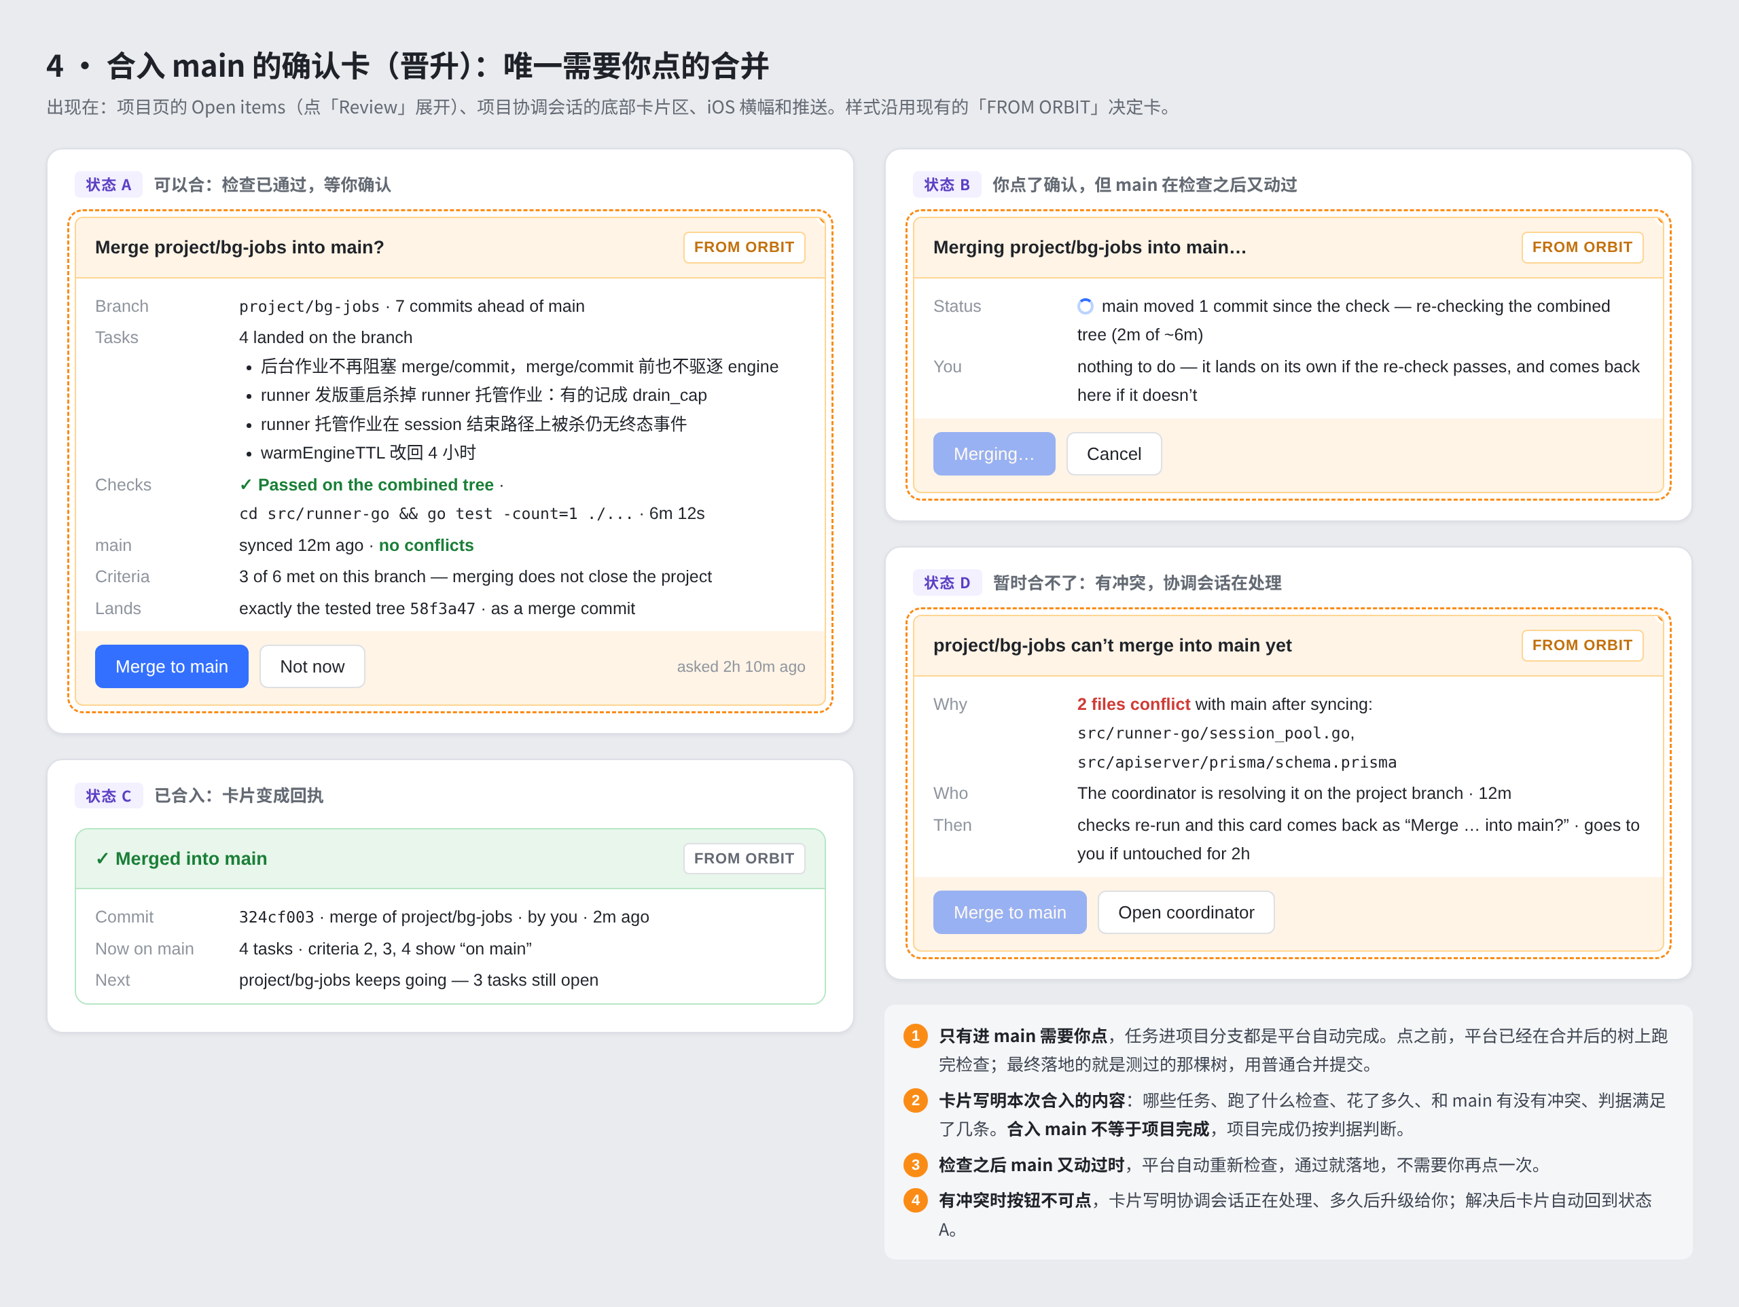
Task: Click FROM ORBIT badge on 'Merging project/bg-jobs' card
Action: click(1582, 247)
